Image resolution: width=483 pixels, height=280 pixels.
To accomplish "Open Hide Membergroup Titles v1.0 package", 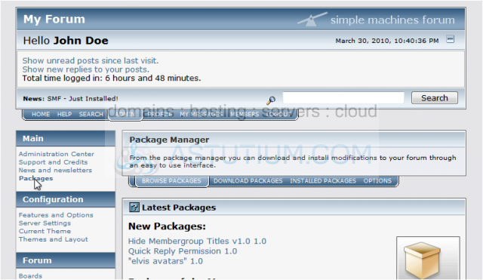I will pyautogui.click(x=197, y=242).
